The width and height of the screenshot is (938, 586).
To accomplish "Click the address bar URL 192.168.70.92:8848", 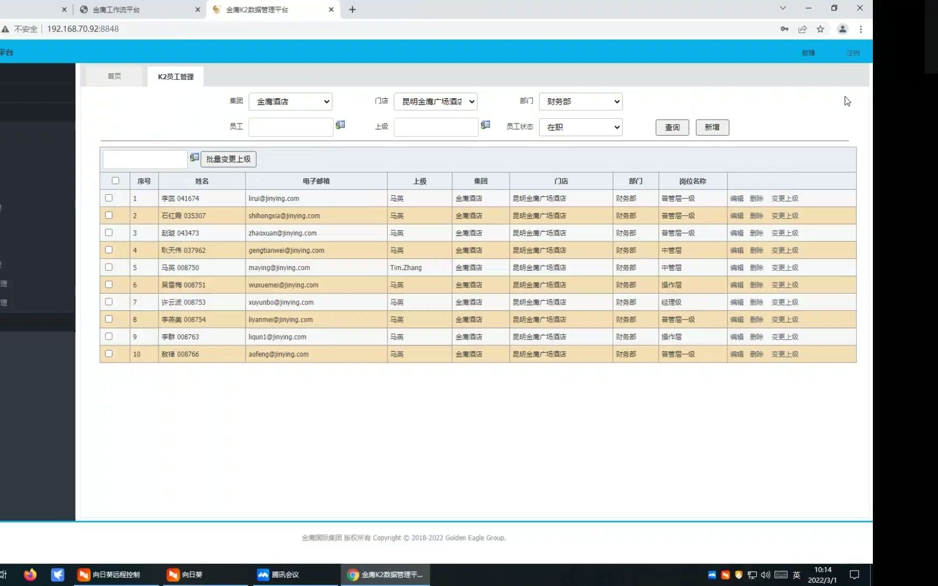I will click(x=83, y=29).
